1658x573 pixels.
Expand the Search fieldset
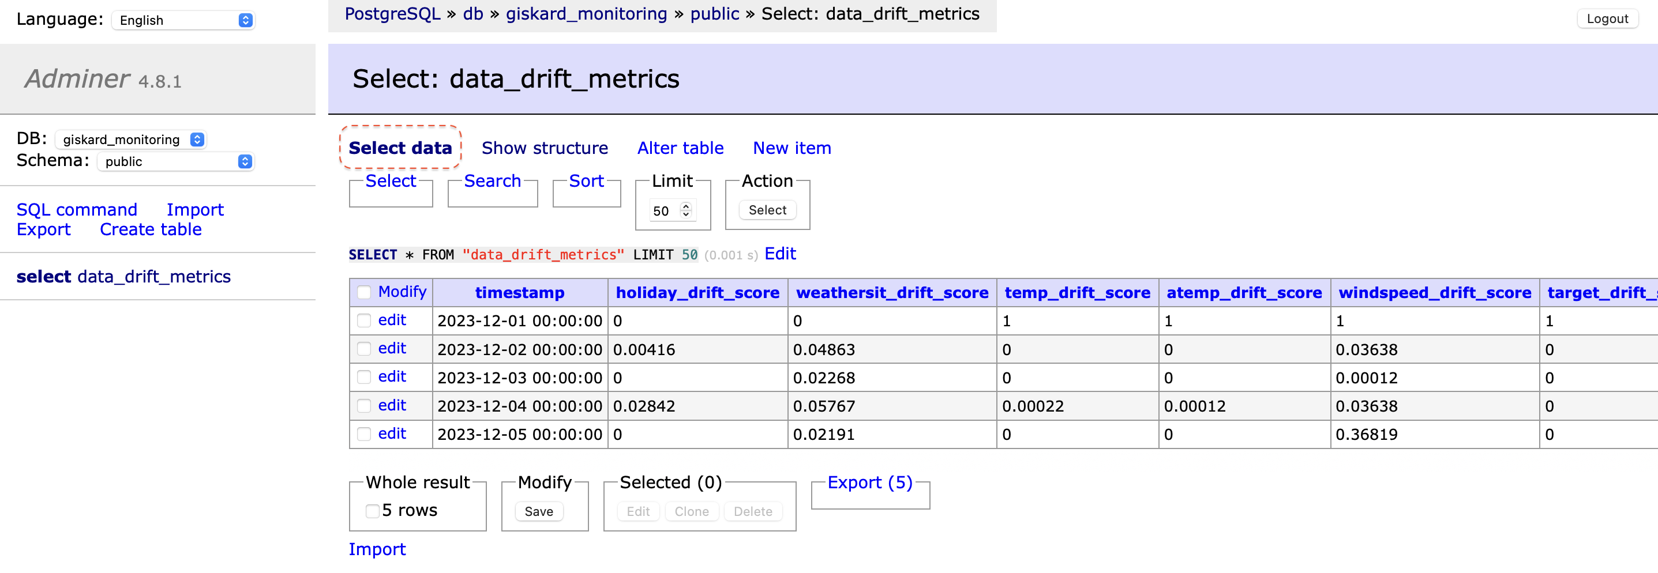[492, 182]
